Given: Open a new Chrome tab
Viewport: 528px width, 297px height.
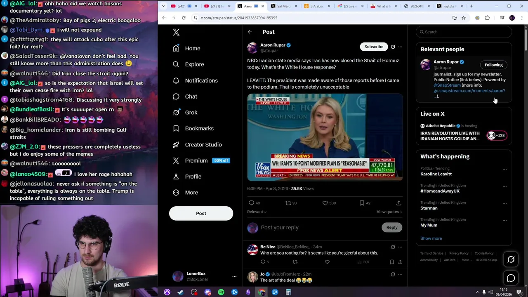Looking at the screenshot, I should 471,6.
